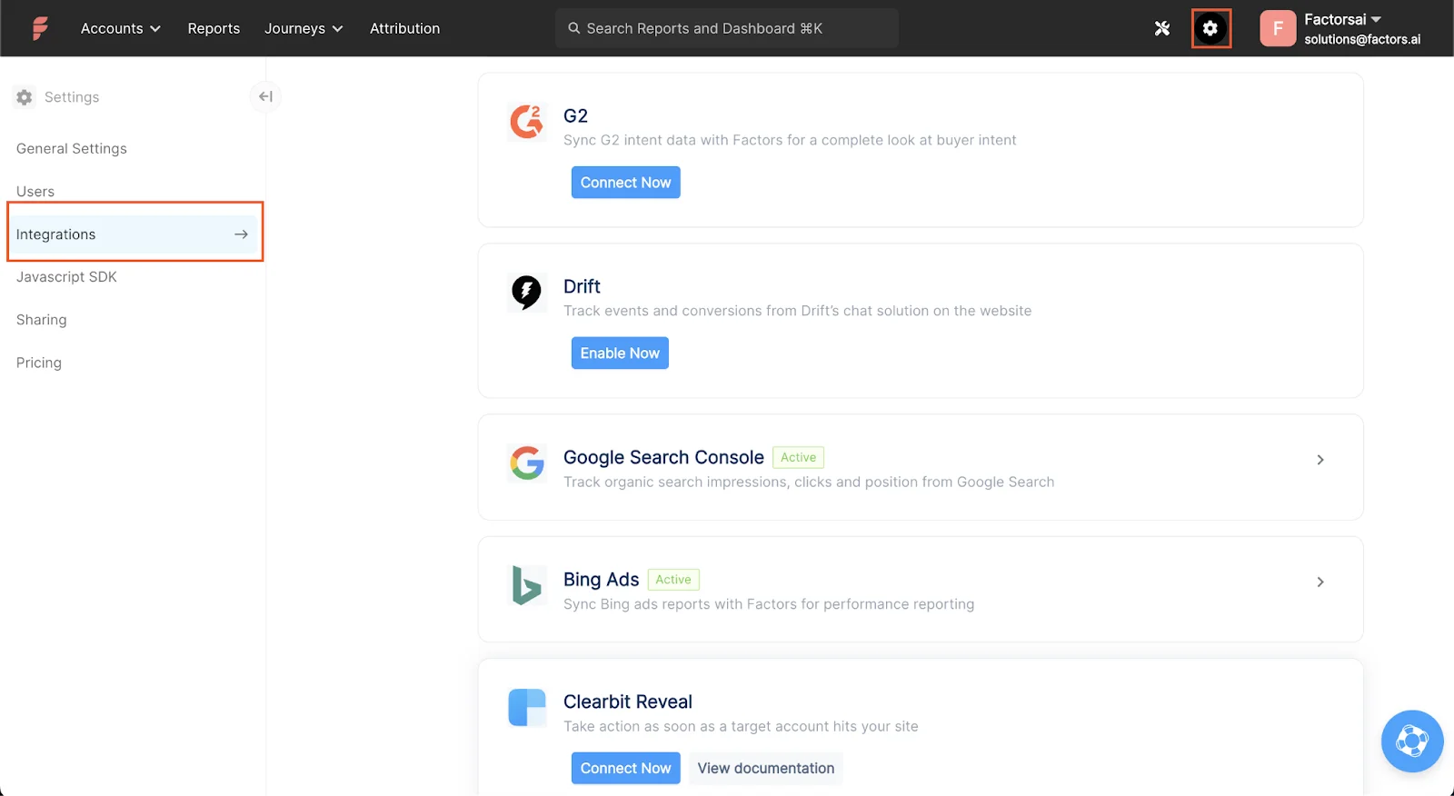1454x796 pixels.
Task: Click the Active badge next to Google Search Console
Action: pyautogui.click(x=798, y=458)
